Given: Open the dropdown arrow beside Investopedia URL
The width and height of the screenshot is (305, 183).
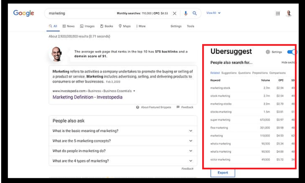Looking at the screenshot, I should (134, 91).
